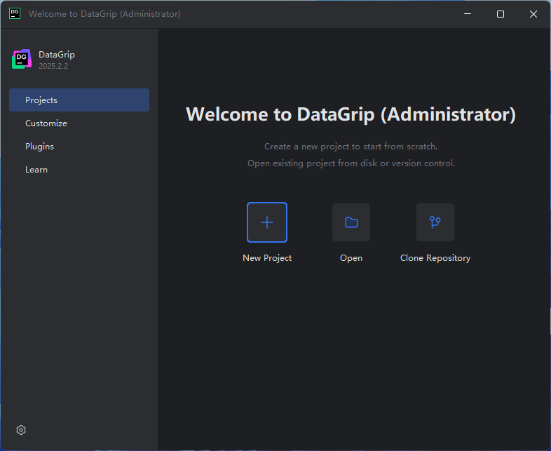Click the Welcome to DataGrip heading
Viewport: 551px width, 451px height.
pyautogui.click(x=351, y=114)
